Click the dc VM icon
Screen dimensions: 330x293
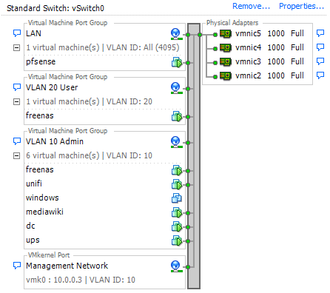[177, 226]
